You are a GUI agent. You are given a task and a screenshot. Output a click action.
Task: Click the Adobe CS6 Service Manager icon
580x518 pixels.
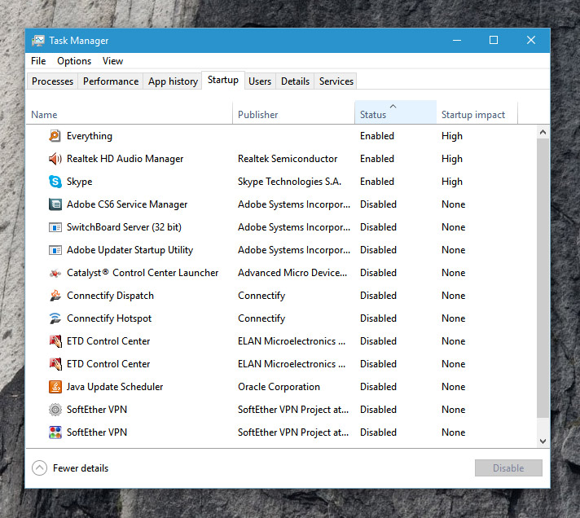click(x=55, y=204)
